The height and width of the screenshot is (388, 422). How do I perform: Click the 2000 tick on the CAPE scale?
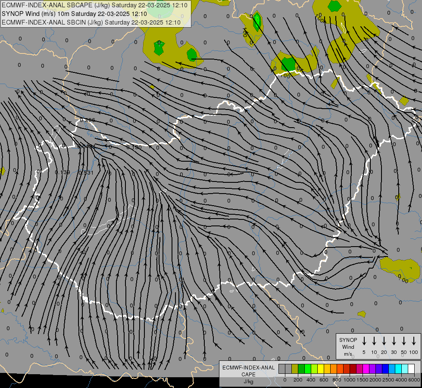(375, 380)
